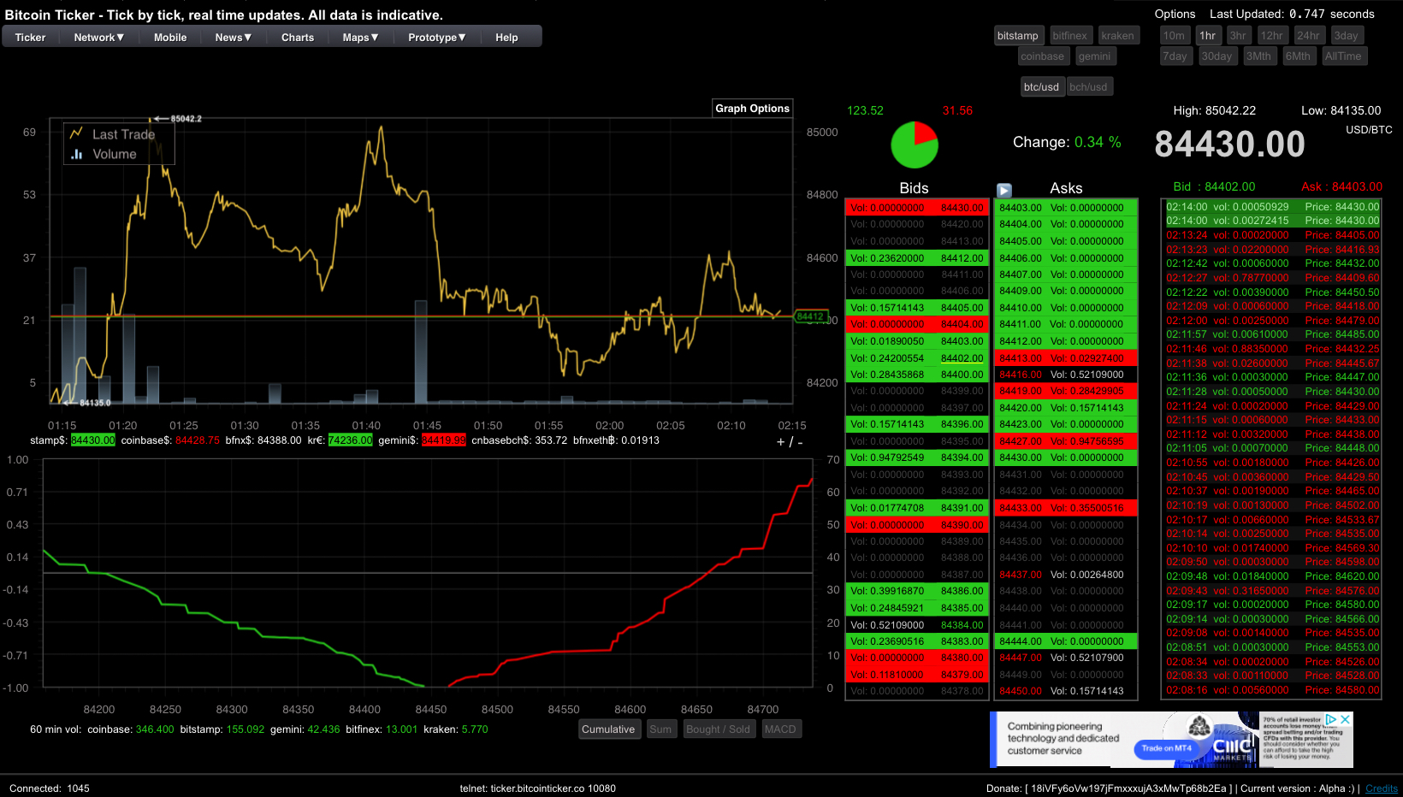
Task: Click the 84412 price marker on chart axis
Action: click(x=811, y=316)
